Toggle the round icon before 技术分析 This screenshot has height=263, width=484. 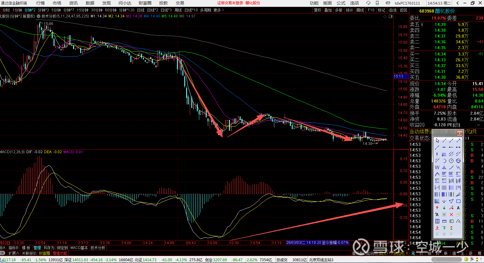tap(39, 16)
